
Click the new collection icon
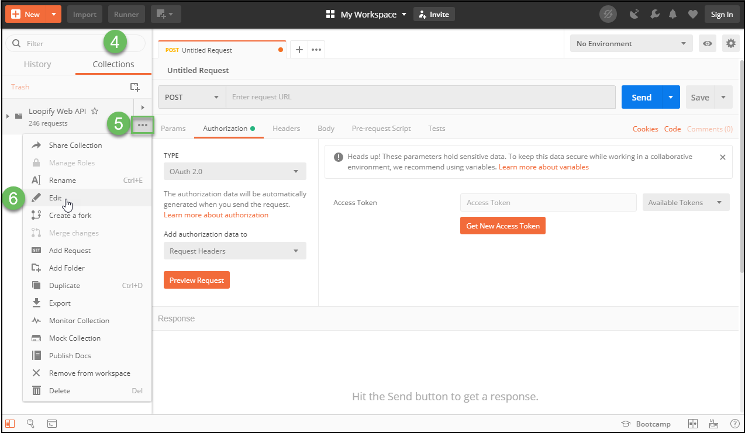coord(134,86)
